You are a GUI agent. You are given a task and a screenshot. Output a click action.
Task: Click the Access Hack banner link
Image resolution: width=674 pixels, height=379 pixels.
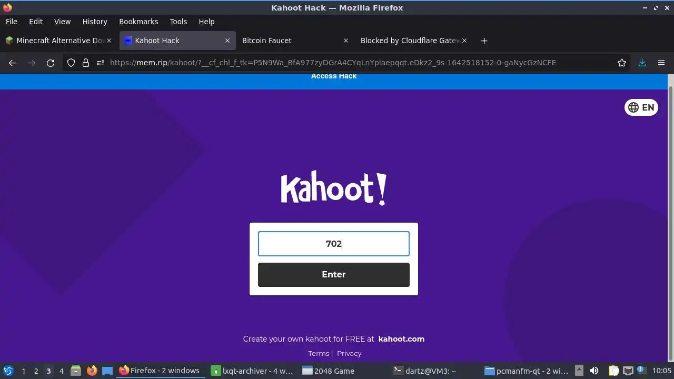334,76
